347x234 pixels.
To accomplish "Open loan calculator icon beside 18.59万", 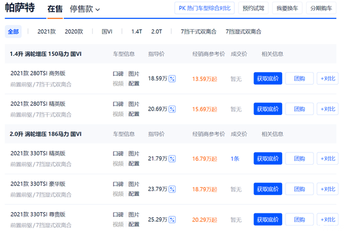I will [x=172, y=79].
